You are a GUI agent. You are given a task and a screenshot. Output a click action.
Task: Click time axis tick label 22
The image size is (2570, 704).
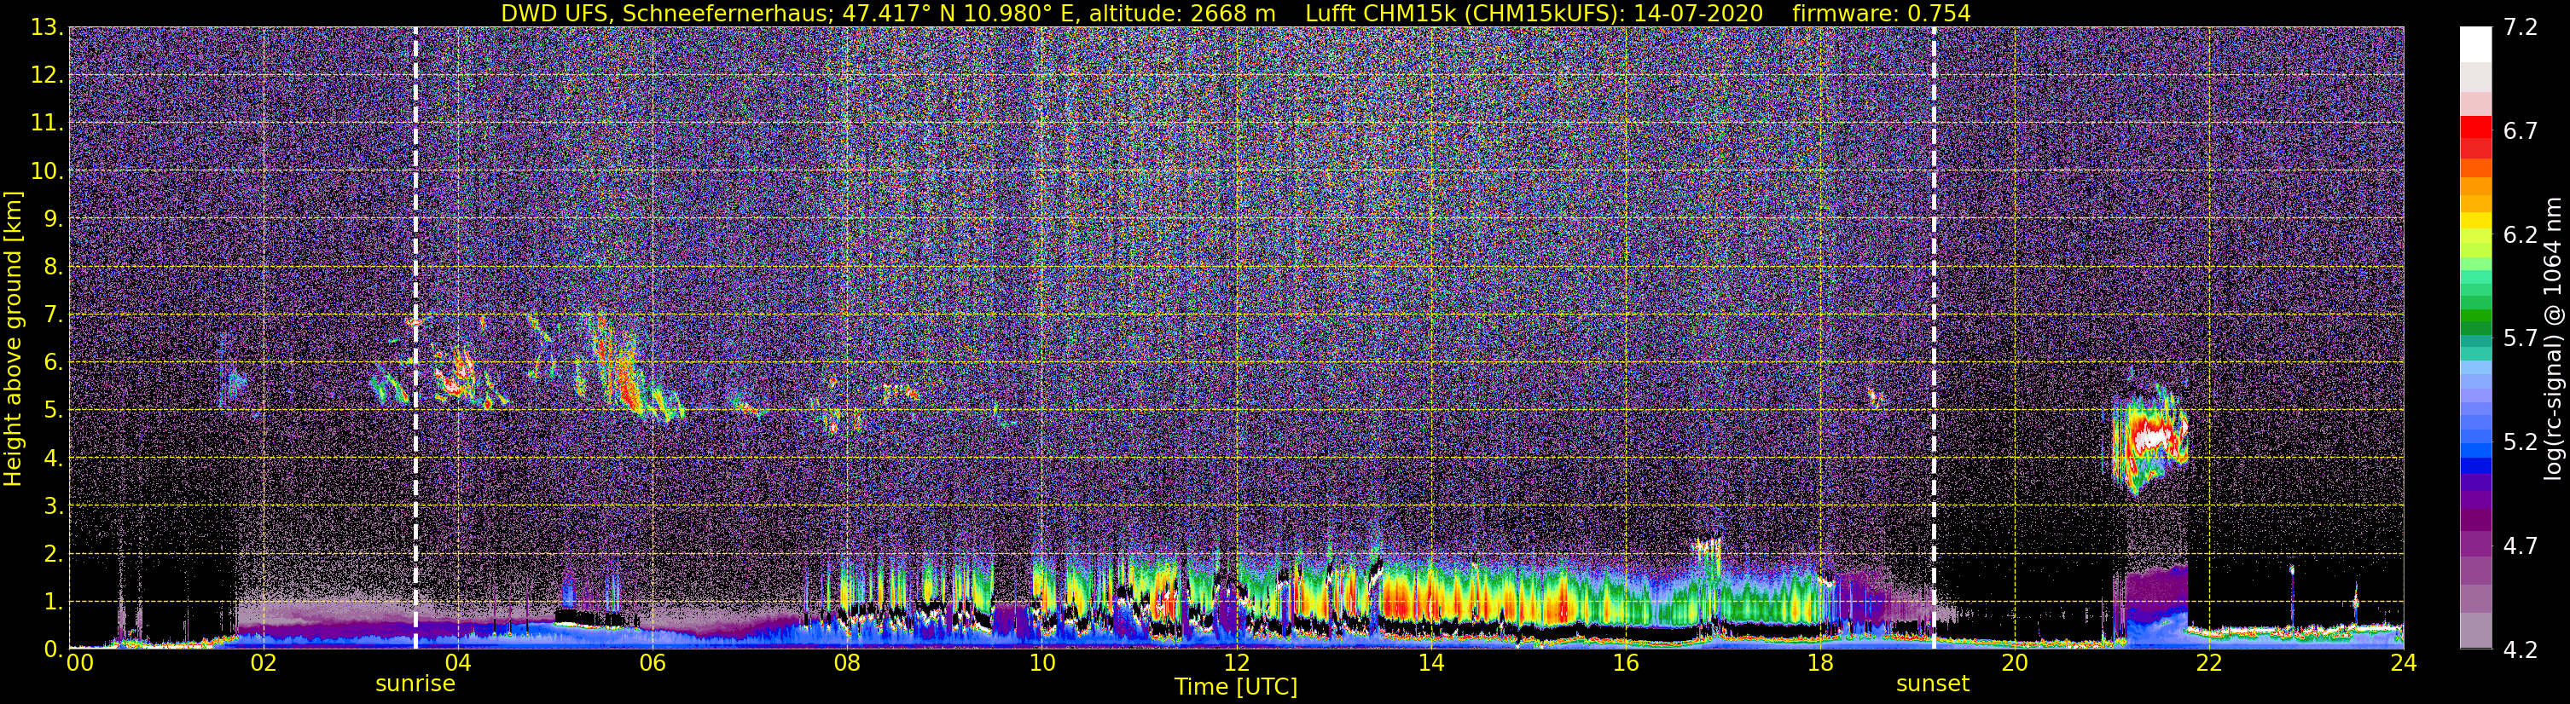[x=2209, y=664]
